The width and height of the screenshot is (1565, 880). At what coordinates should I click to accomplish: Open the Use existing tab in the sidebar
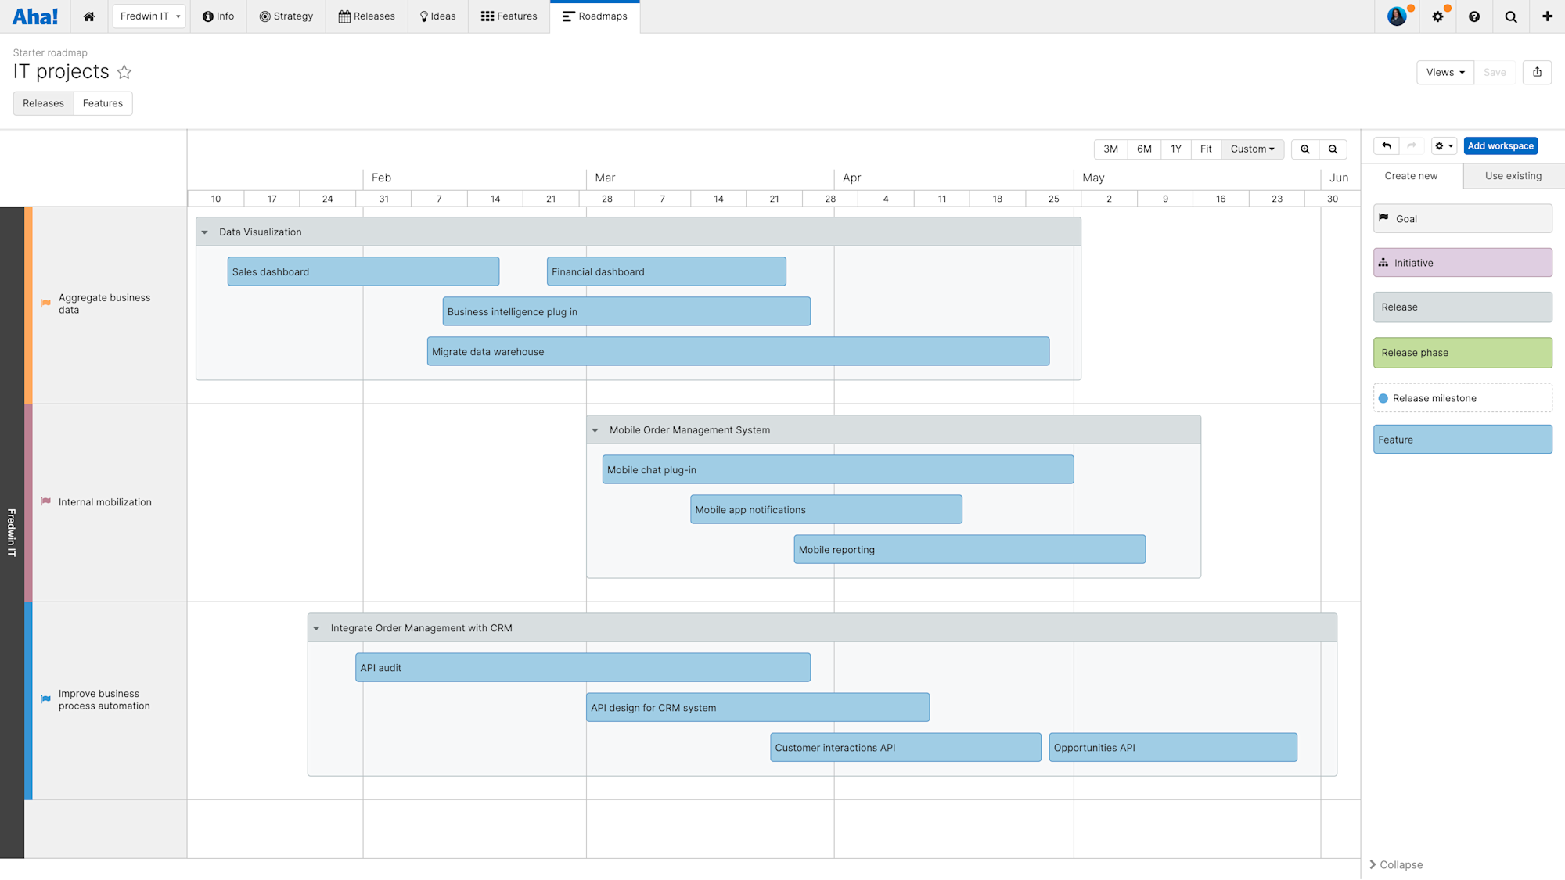(x=1512, y=175)
